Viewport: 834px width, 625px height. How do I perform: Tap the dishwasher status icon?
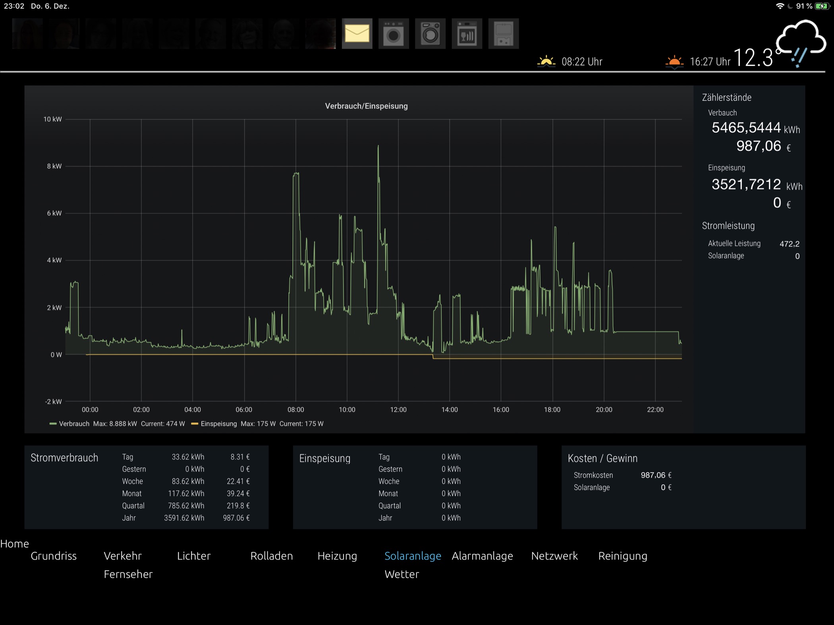tap(467, 34)
